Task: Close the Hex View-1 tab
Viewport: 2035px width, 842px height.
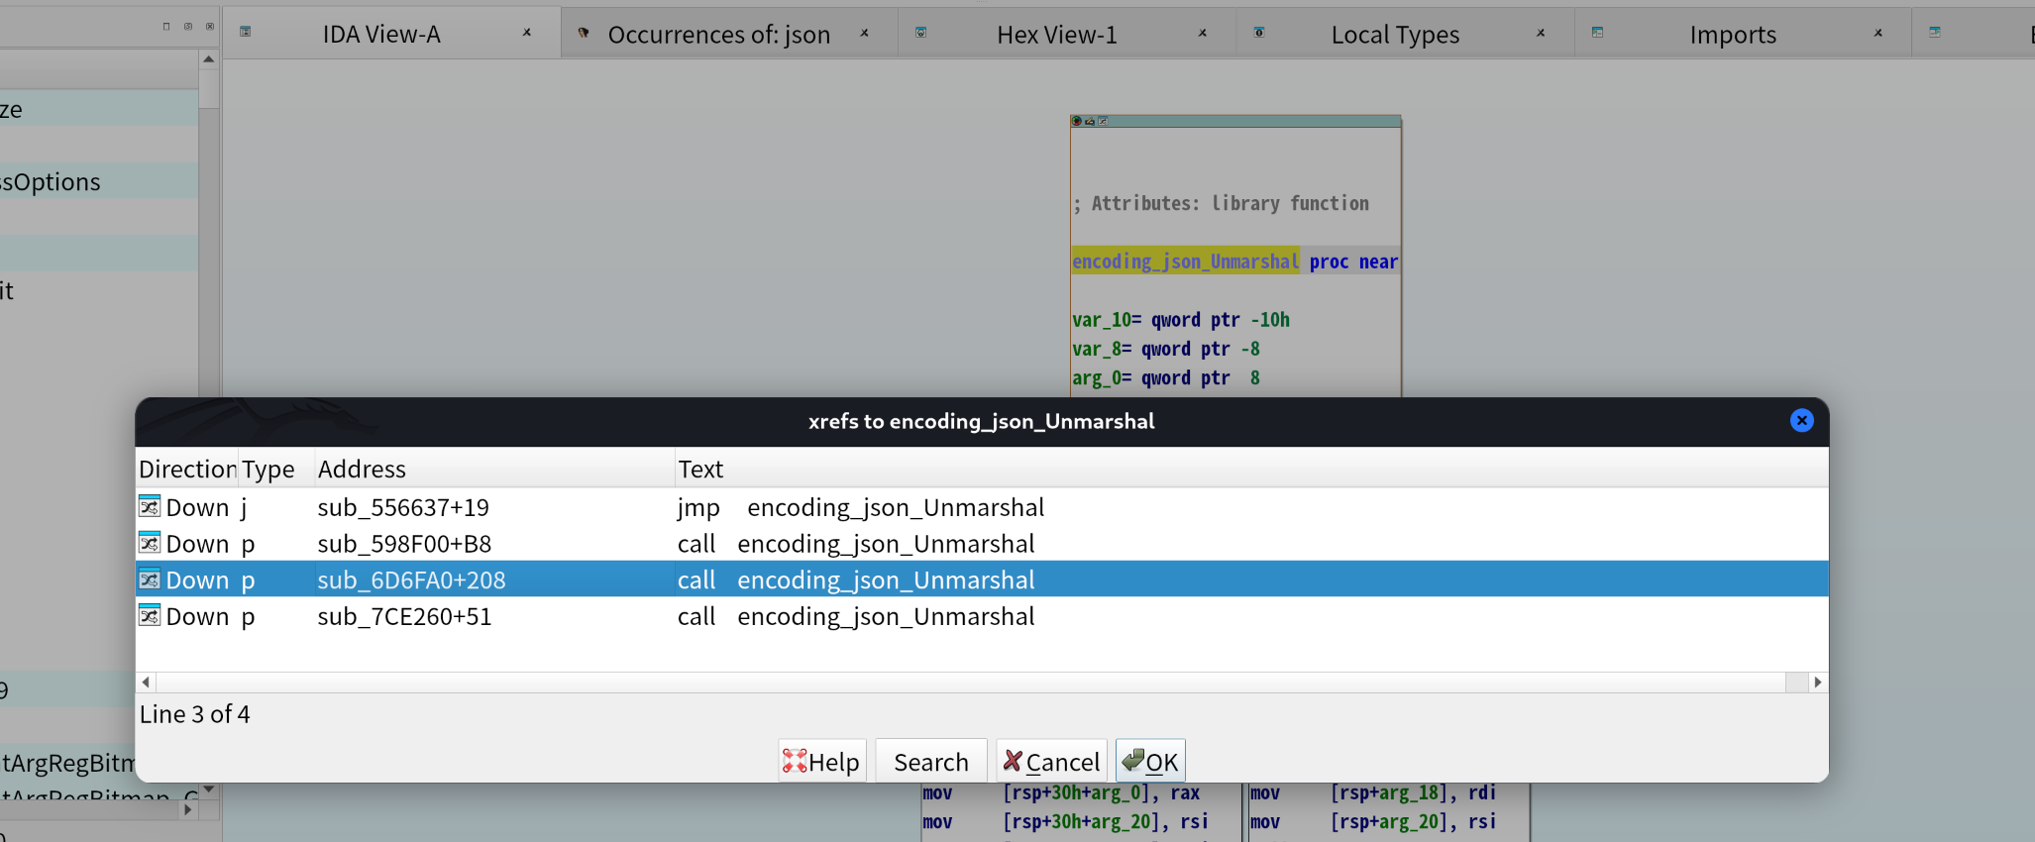Action: click(1203, 33)
